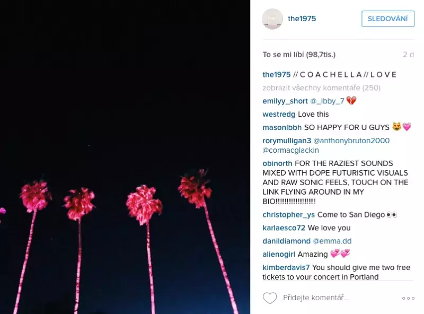Open the1975 username in header
This screenshot has width=424, height=314.
pos(302,19)
